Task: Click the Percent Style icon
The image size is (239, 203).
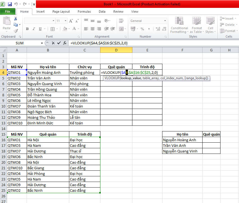Action: click(x=143, y=29)
